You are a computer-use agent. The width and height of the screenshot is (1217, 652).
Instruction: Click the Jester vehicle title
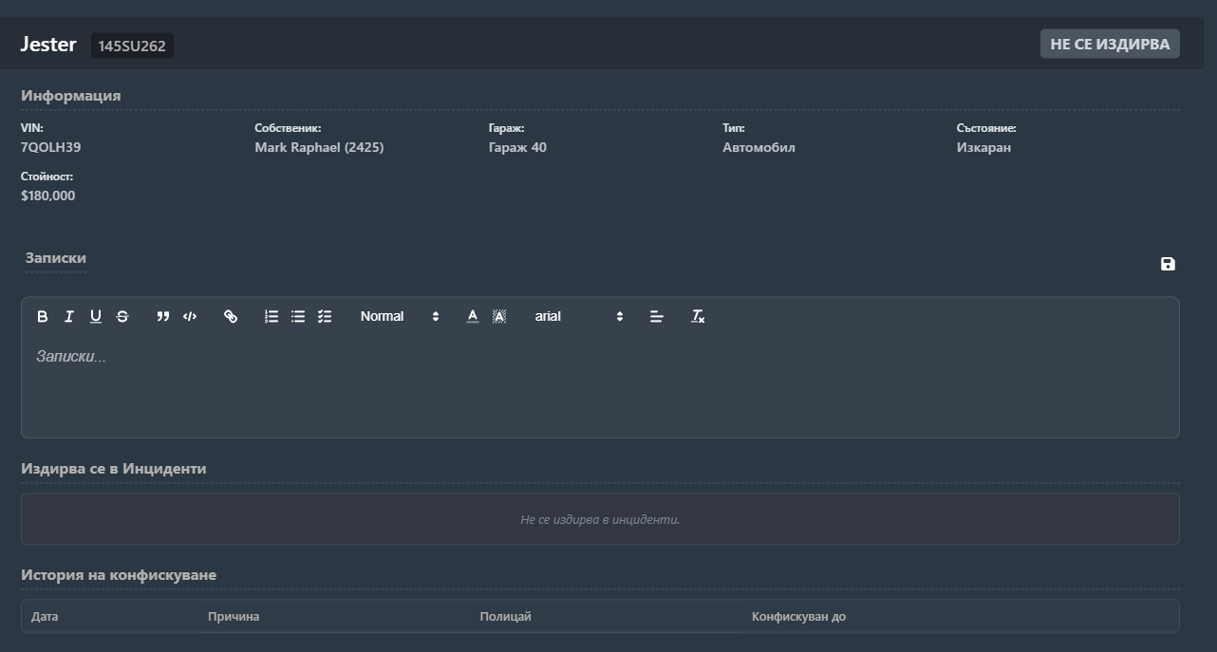48,44
